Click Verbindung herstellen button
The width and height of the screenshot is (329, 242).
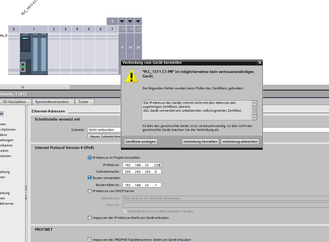[200, 141]
